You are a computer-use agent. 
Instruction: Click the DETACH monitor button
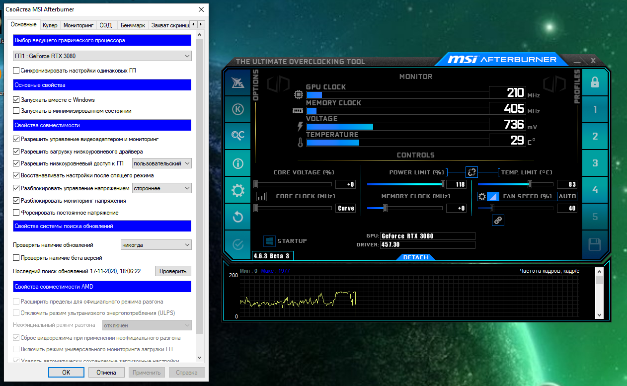coord(415,257)
